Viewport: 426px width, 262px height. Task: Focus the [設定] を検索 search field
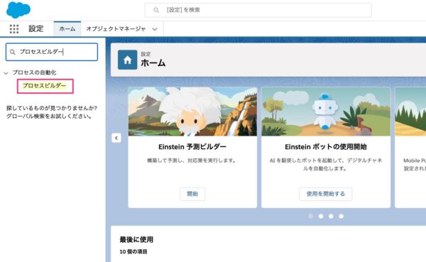point(258,10)
